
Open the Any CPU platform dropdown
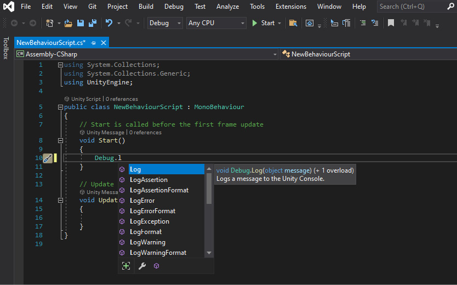coord(216,23)
